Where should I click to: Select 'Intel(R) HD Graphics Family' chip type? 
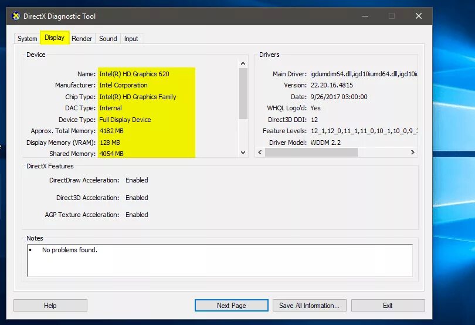coord(138,97)
